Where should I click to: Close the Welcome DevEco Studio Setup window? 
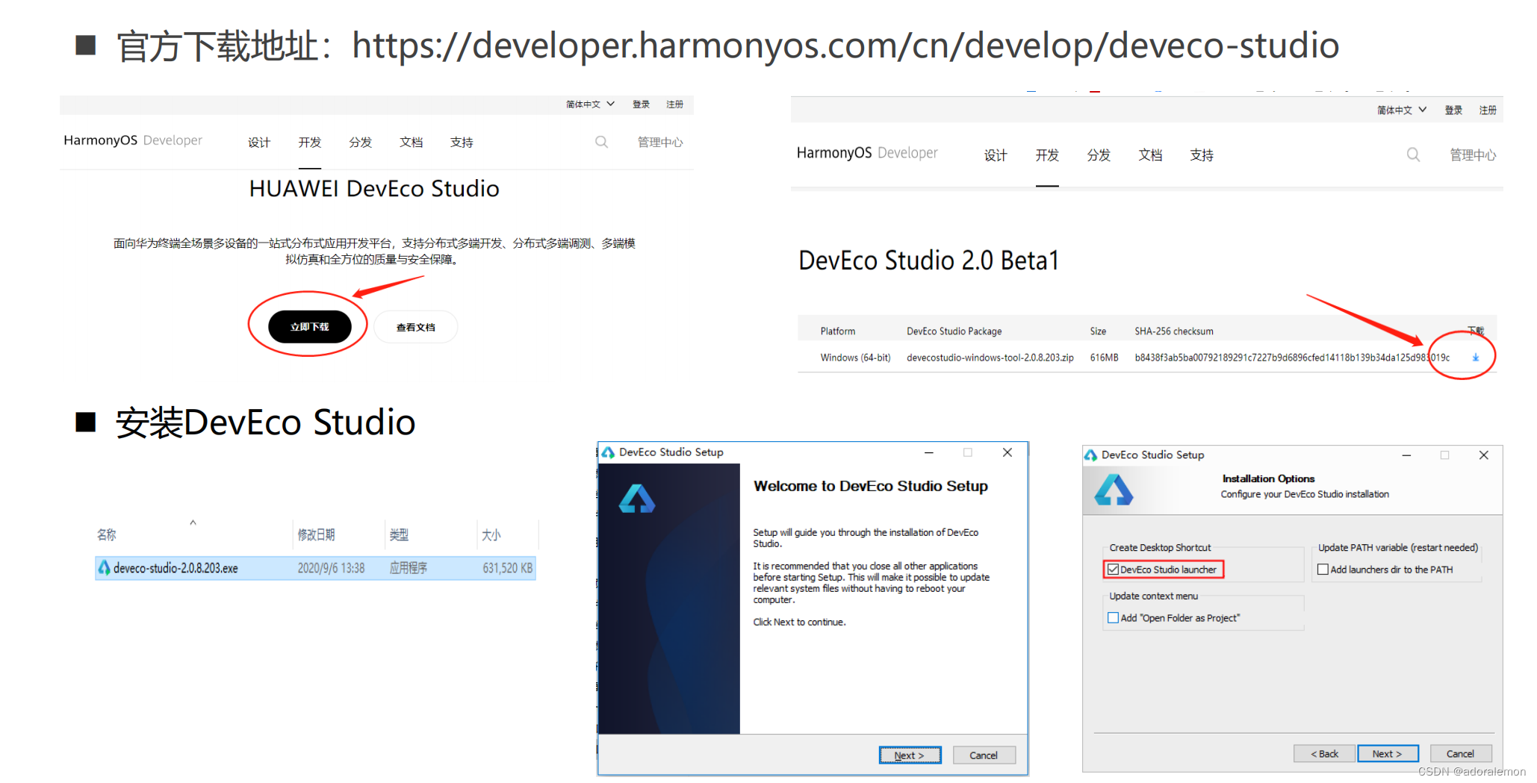pos(1007,452)
